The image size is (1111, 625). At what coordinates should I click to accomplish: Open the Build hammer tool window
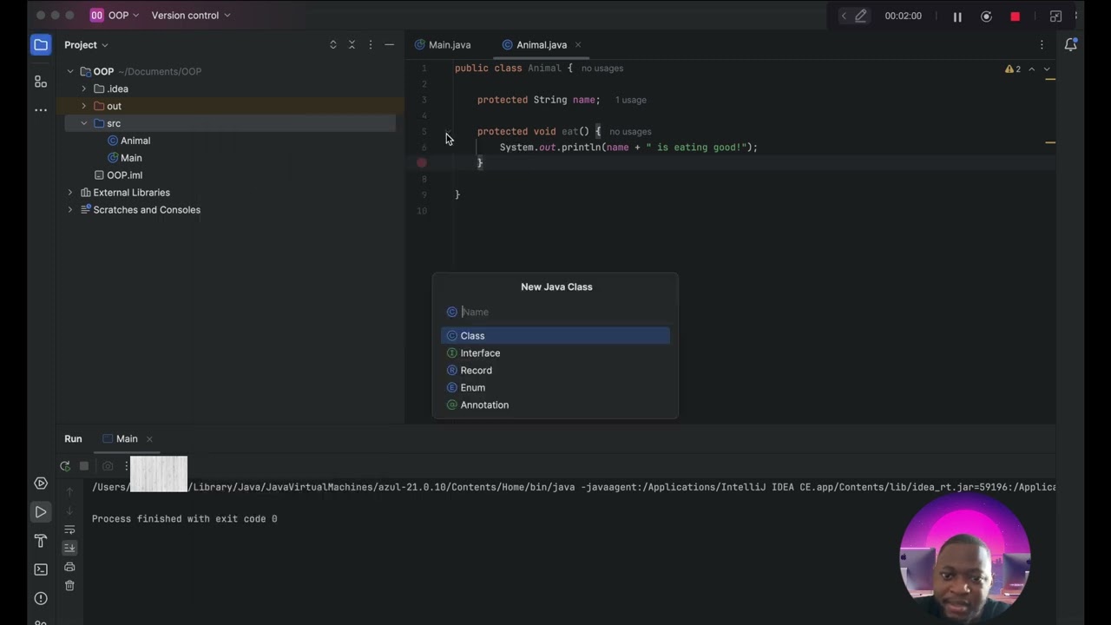(x=41, y=541)
